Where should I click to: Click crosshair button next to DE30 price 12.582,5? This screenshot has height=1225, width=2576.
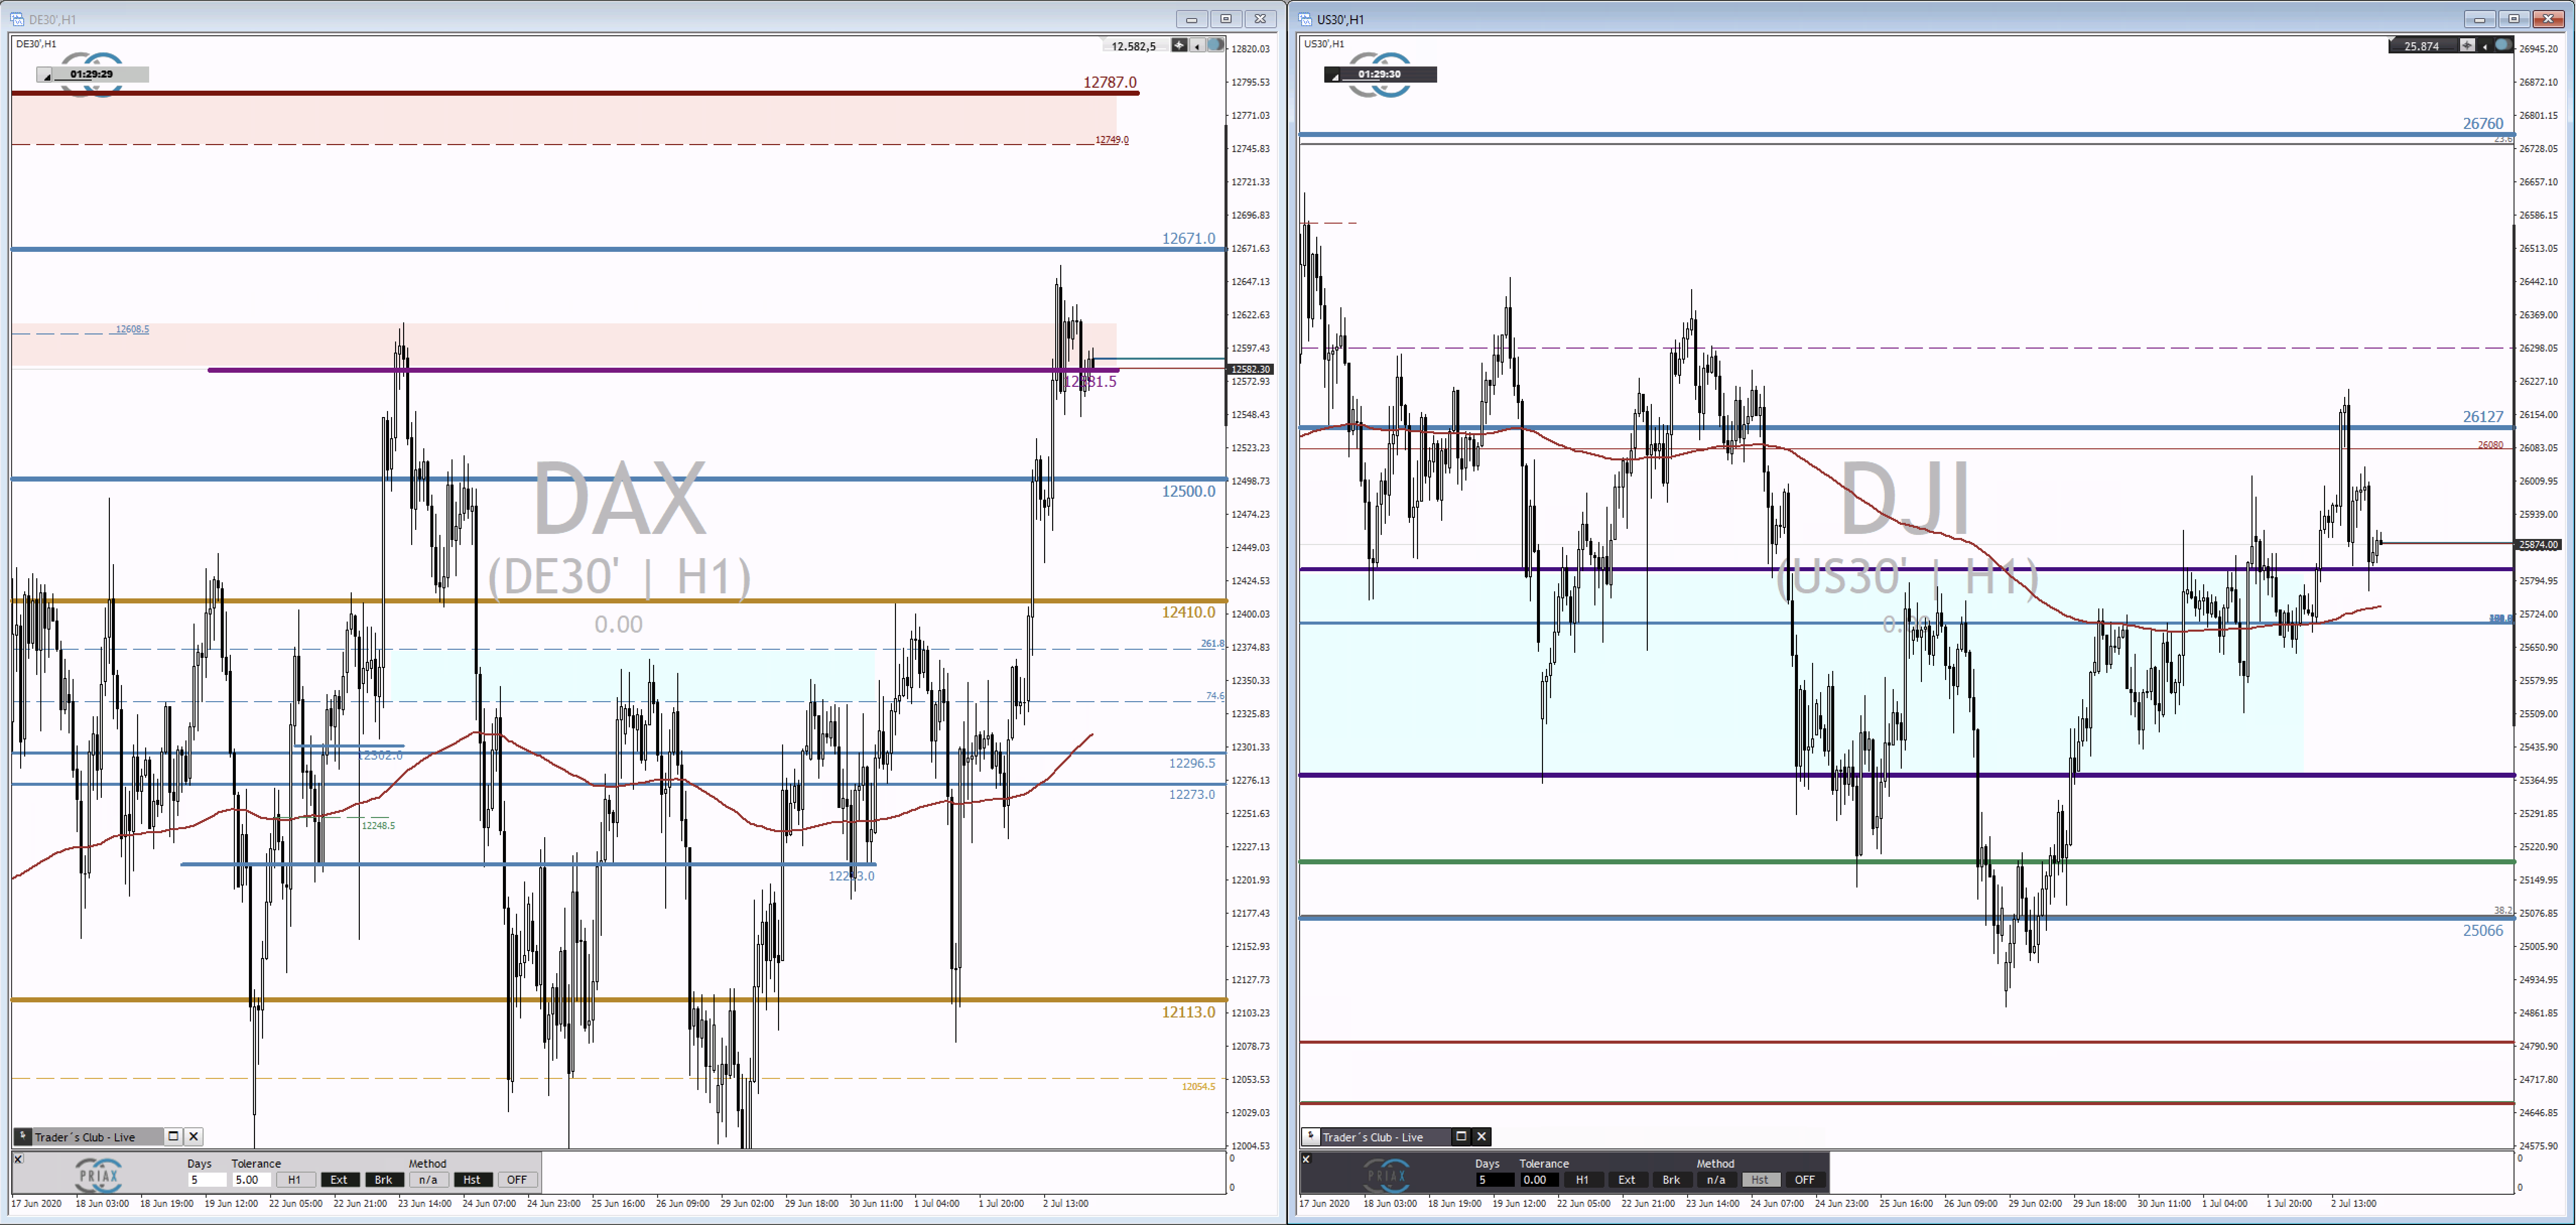(x=1180, y=45)
